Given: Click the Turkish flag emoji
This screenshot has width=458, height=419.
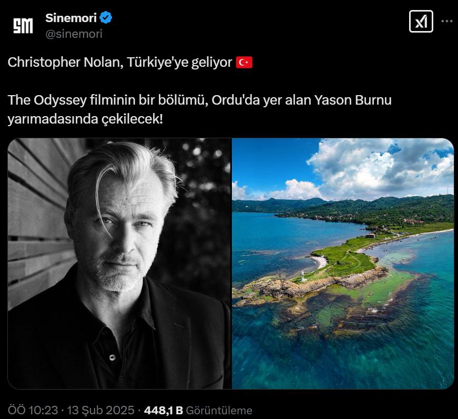Looking at the screenshot, I should coord(244,63).
